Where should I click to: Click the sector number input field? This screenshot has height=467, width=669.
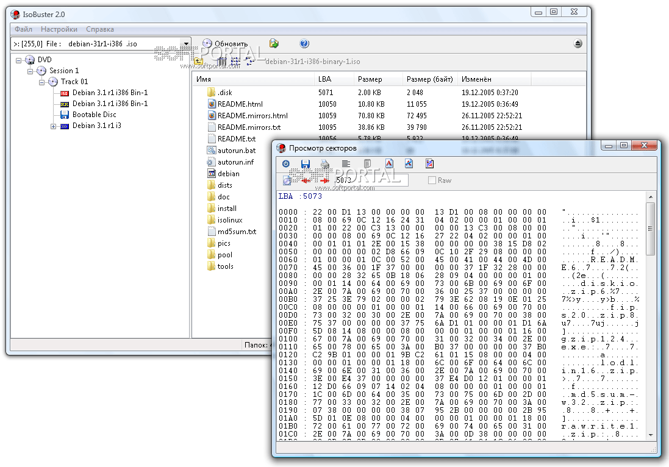click(x=370, y=180)
